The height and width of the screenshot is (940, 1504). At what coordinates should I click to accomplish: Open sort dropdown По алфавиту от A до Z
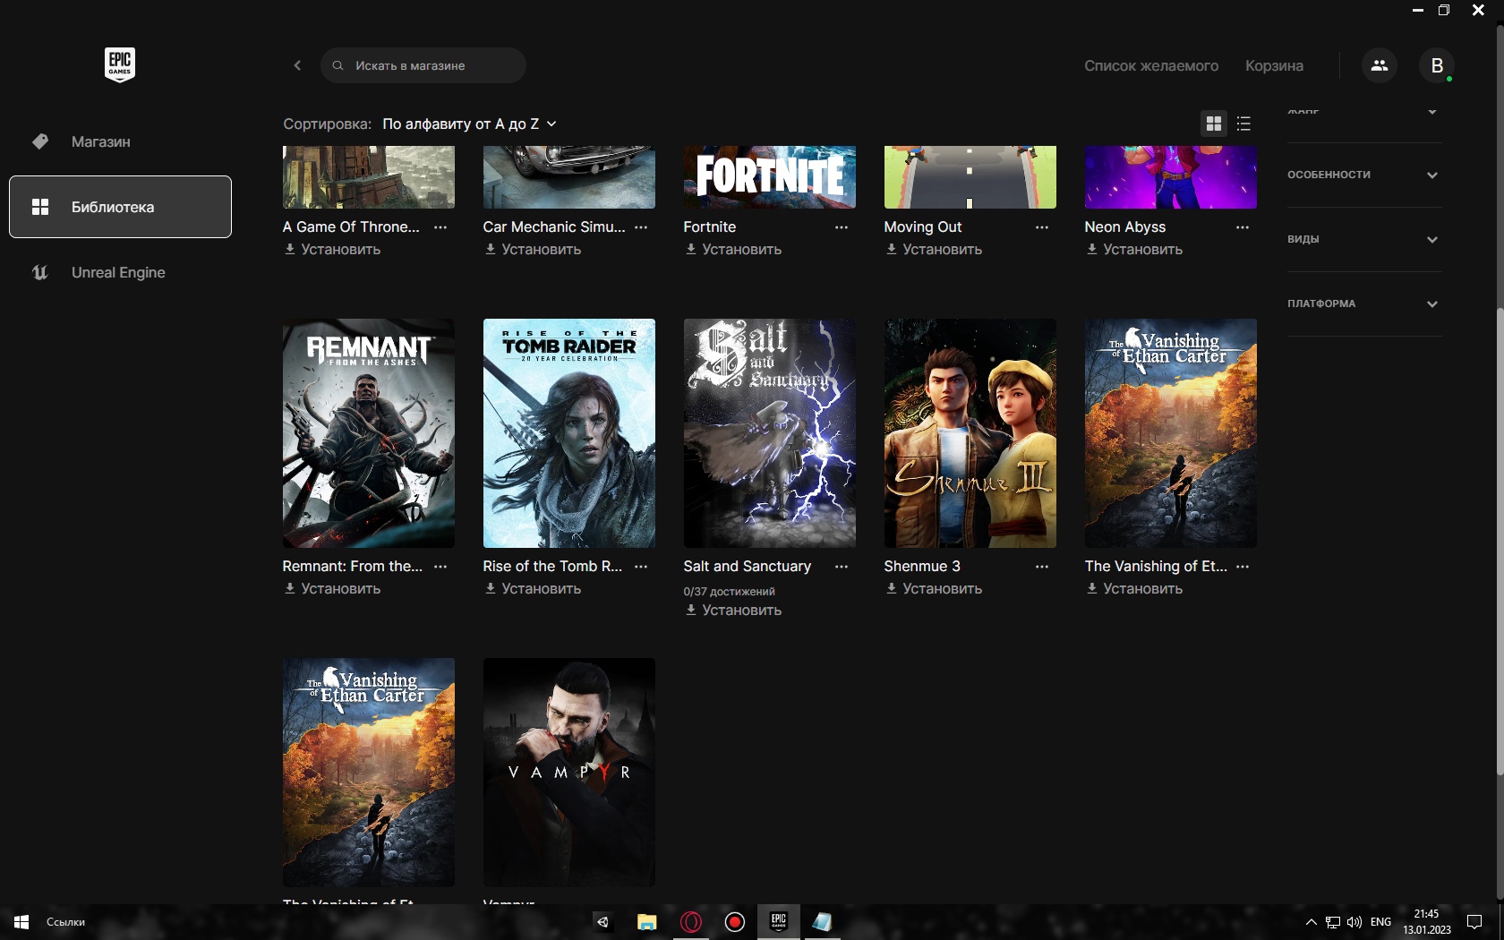pyautogui.click(x=469, y=124)
